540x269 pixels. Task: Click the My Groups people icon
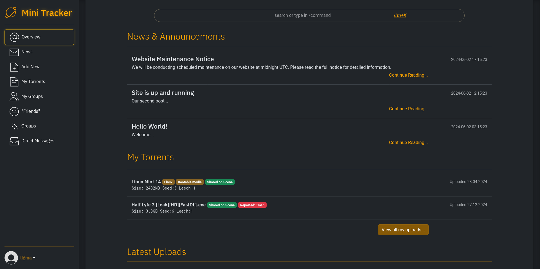pos(14,97)
